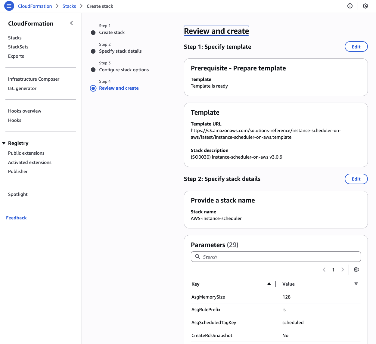This screenshot has height=344, width=376.
Task: Open Feedback link
Action: (x=16, y=218)
